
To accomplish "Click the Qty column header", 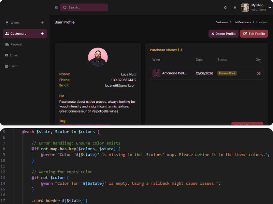I will click(258, 60).
